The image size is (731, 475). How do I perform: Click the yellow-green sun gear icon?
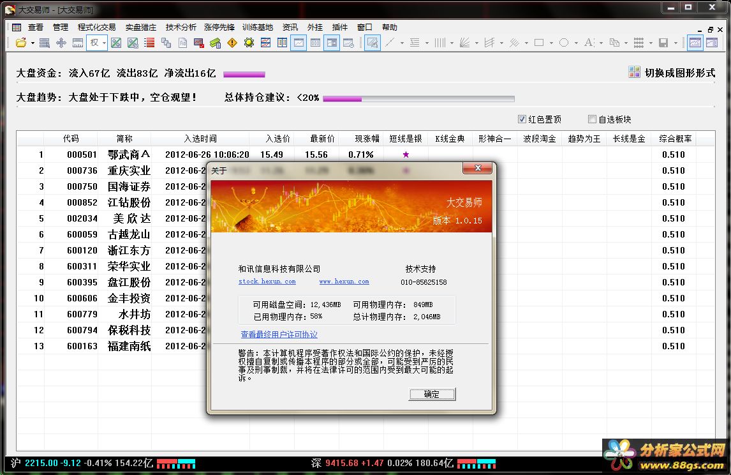point(249,43)
